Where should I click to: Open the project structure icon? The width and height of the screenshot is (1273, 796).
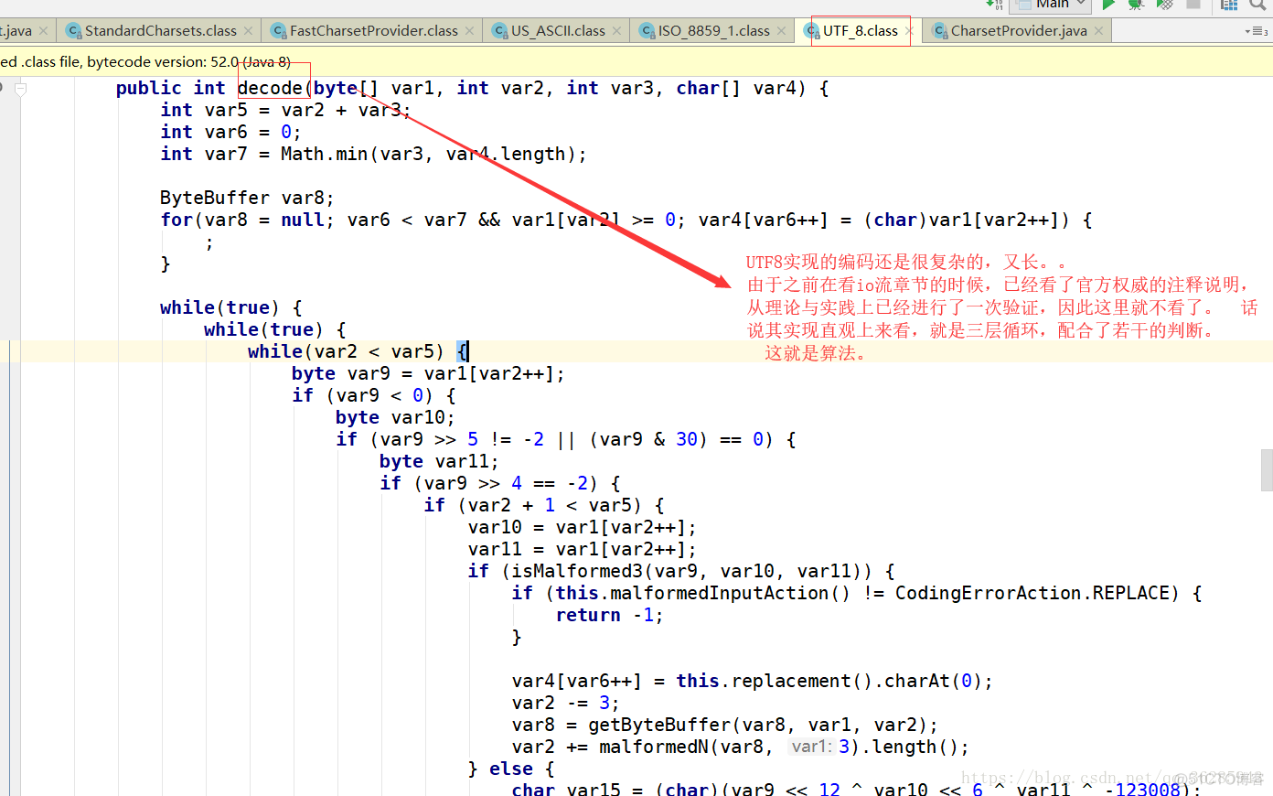[x=1230, y=5]
